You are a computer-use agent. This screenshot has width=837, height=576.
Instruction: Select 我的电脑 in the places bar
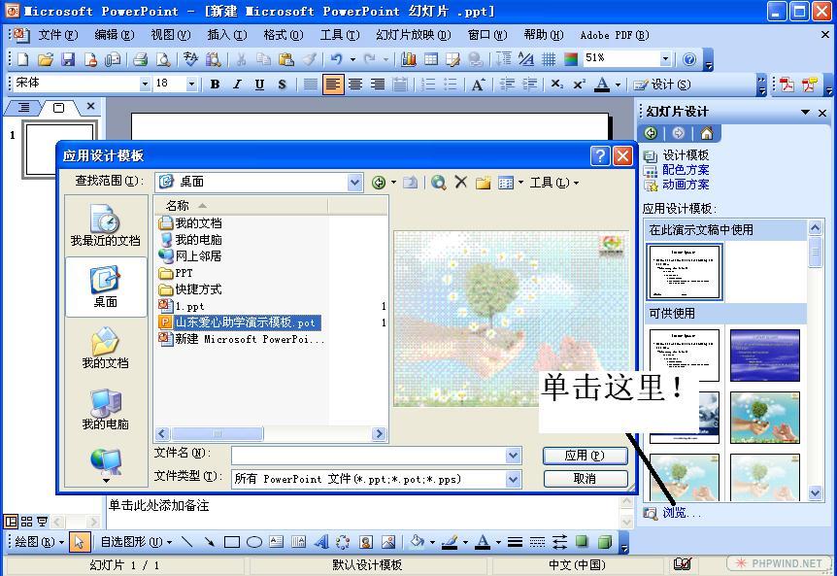click(x=106, y=410)
